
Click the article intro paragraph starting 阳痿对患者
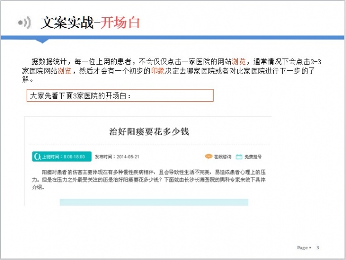click(x=149, y=180)
